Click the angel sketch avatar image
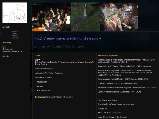 (15, 13)
